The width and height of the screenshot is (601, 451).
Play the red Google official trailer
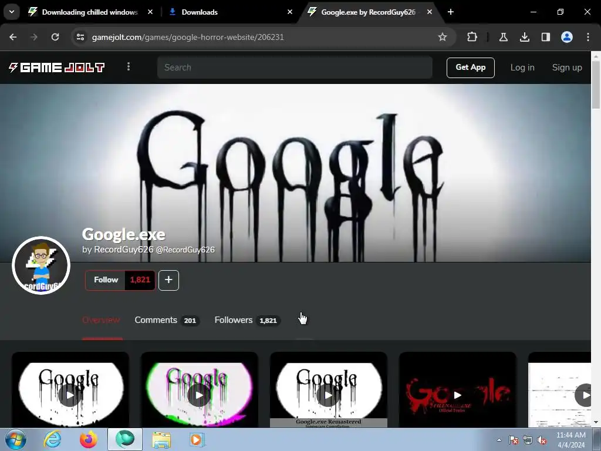coord(458,395)
